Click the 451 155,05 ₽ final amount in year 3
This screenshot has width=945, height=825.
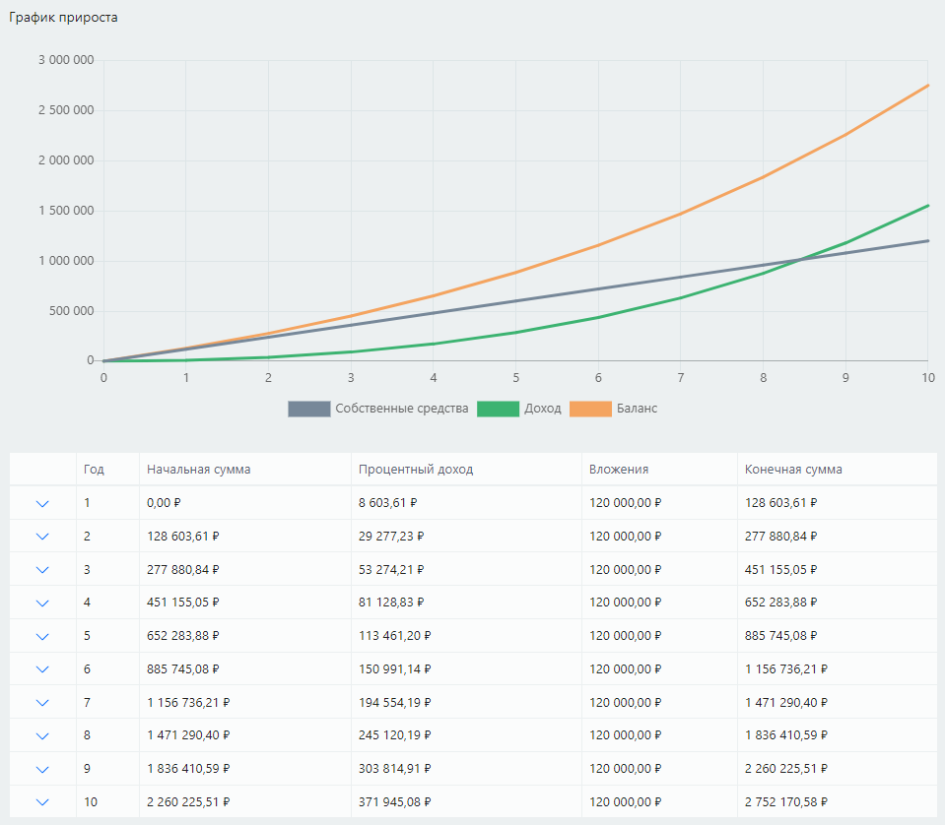[781, 570]
